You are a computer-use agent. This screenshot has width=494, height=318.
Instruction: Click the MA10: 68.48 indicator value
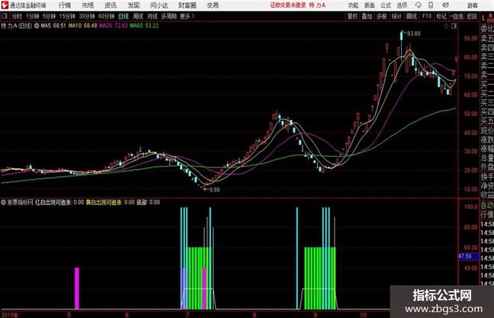coord(83,26)
